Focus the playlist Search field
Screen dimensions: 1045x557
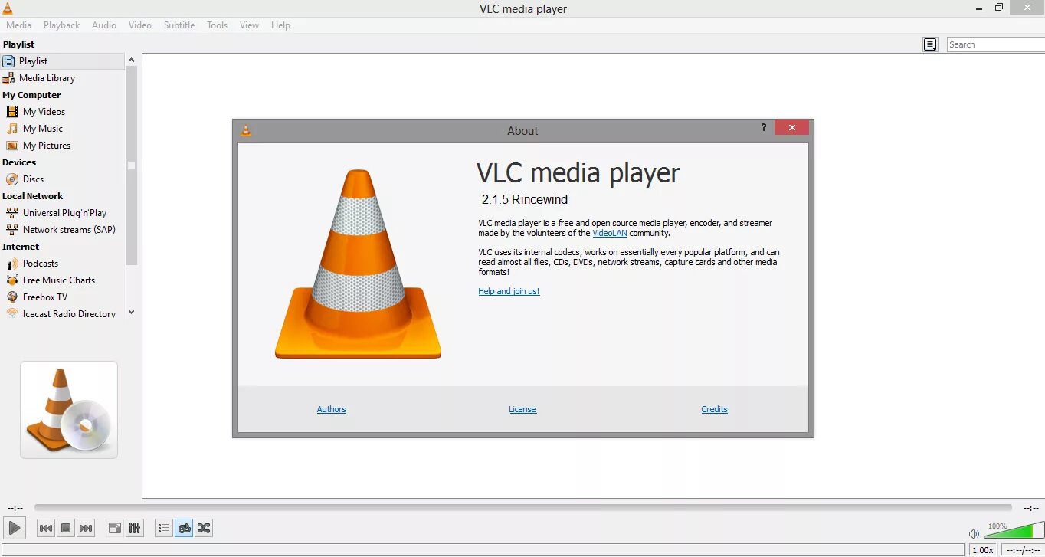[995, 44]
